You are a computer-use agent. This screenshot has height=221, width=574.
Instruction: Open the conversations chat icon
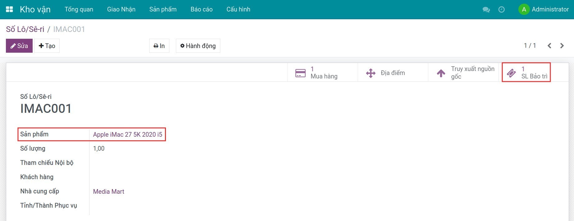486,10
